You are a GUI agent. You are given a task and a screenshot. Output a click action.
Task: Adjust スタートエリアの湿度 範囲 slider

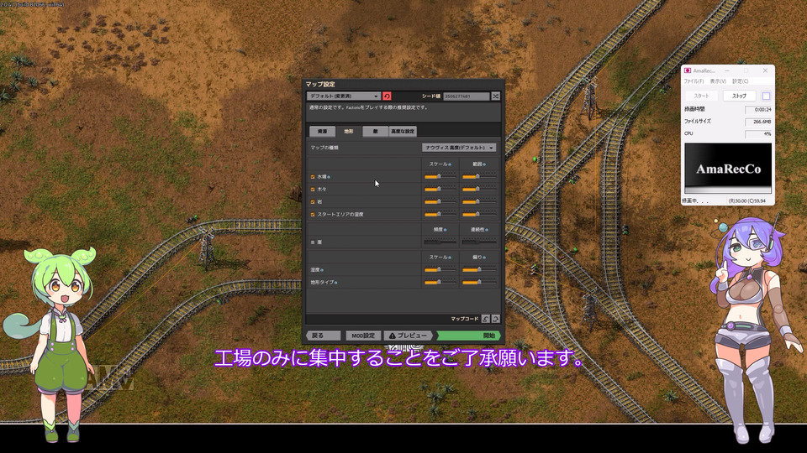pyautogui.click(x=478, y=214)
